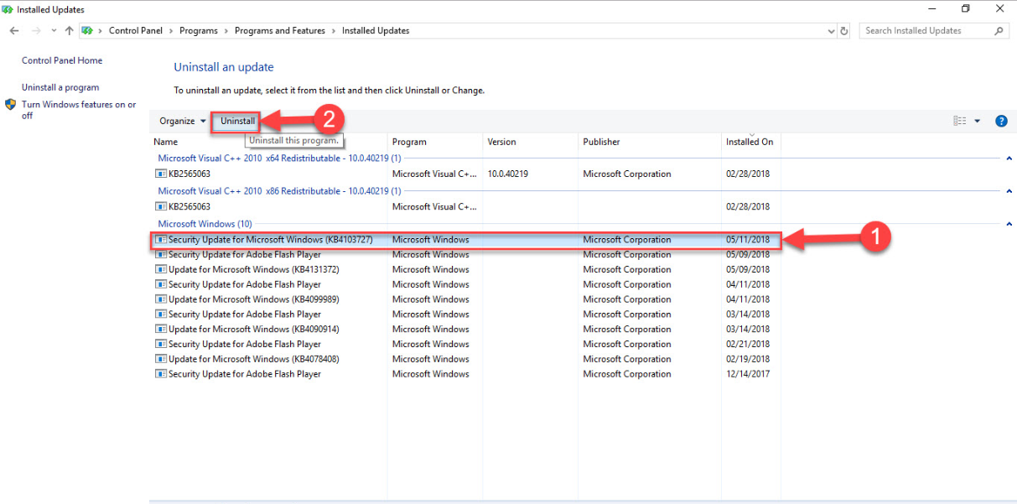Select Programs and Features breadcrumb
The height and width of the screenshot is (504, 1017).
(280, 30)
